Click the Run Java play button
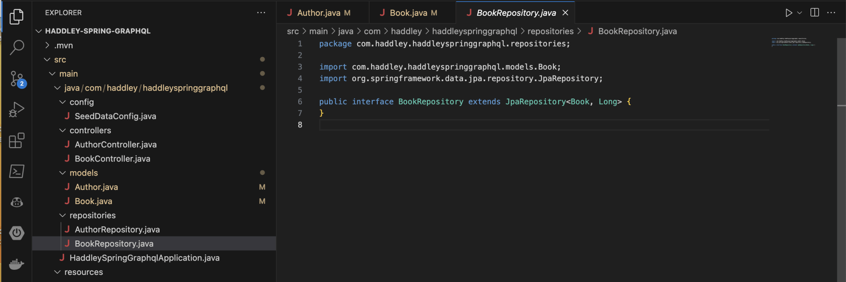 pos(789,13)
